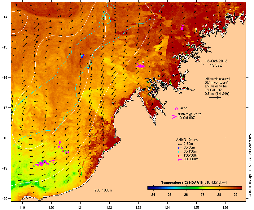Click the 'drifters@12h to' legend text
Screen dimensions: 254x210
[x=190, y=114]
